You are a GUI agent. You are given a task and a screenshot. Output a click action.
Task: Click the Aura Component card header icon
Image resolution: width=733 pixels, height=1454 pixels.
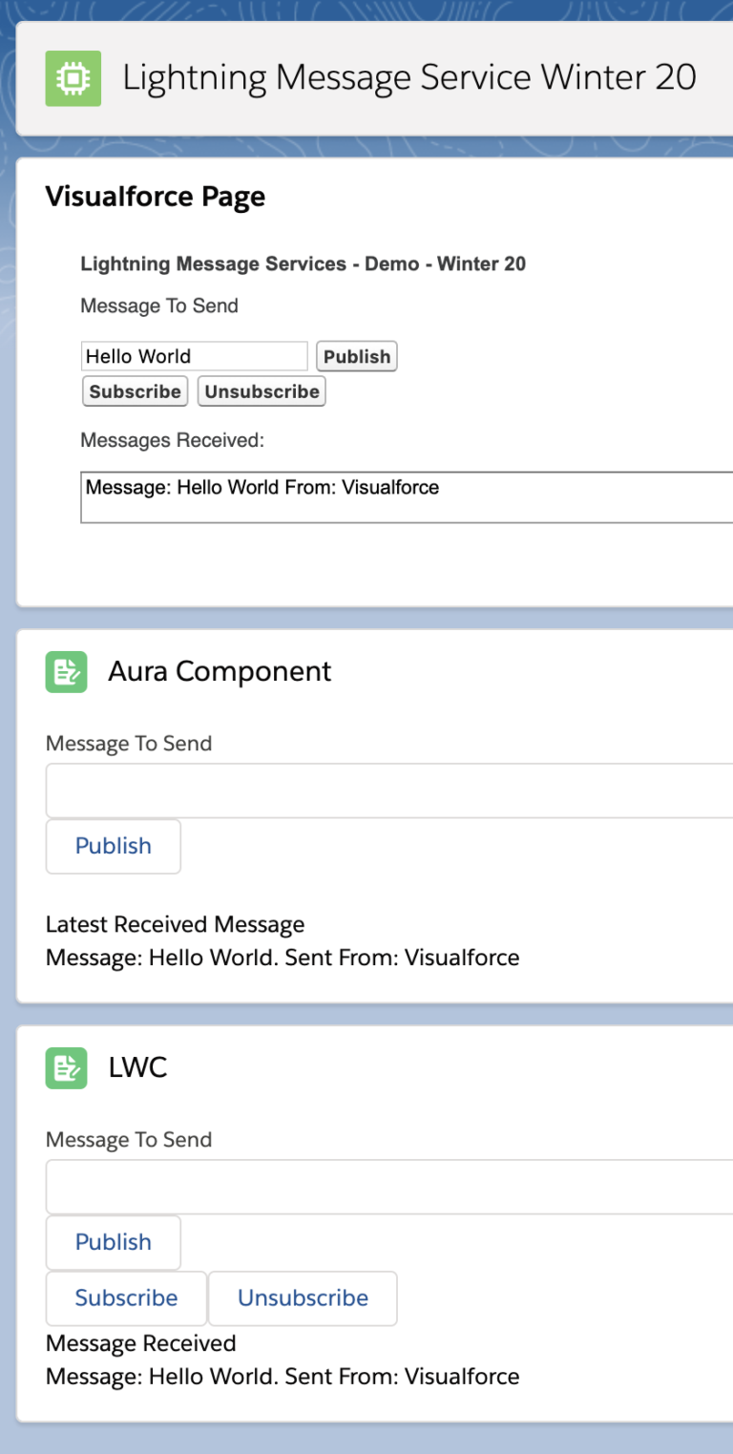(65, 672)
